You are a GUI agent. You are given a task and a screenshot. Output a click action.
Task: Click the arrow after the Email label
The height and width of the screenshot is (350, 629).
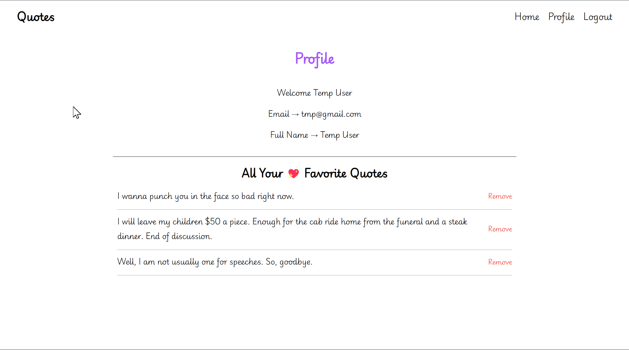(295, 114)
